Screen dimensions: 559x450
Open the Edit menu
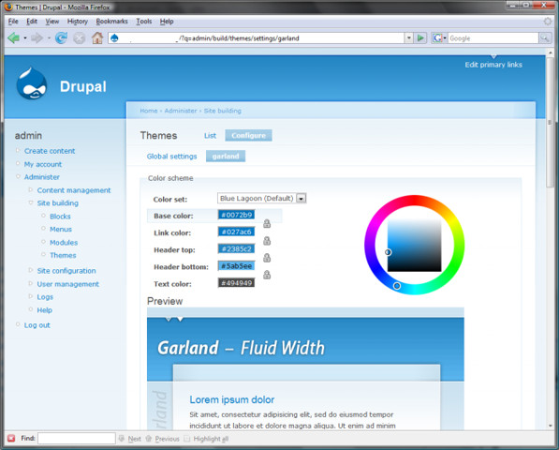pos(32,22)
